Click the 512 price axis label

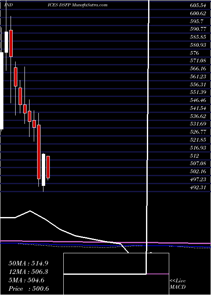(195, 156)
